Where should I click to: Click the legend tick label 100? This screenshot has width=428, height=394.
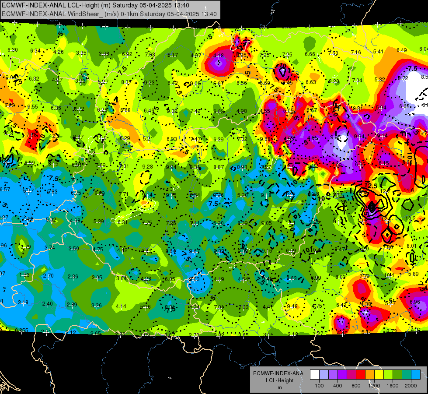(x=319, y=386)
